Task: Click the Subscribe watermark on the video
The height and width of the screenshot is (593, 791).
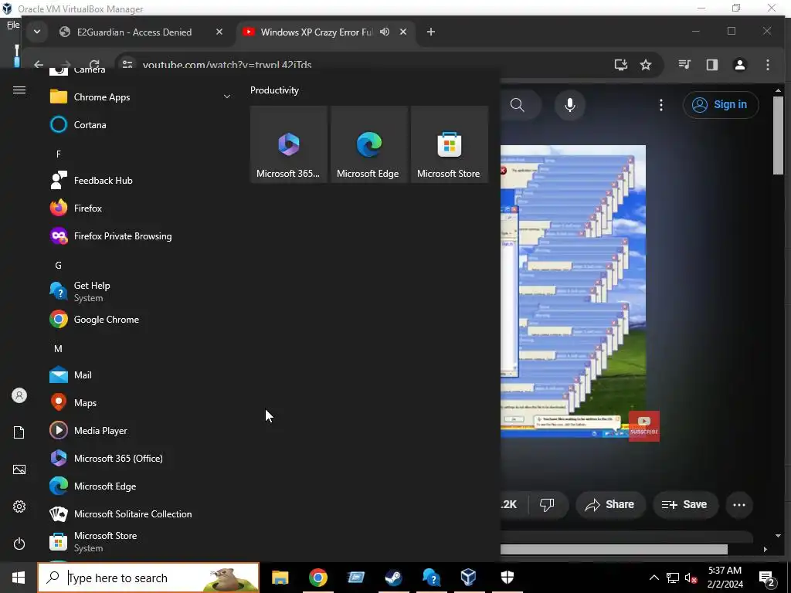Action: tap(643, 426)
